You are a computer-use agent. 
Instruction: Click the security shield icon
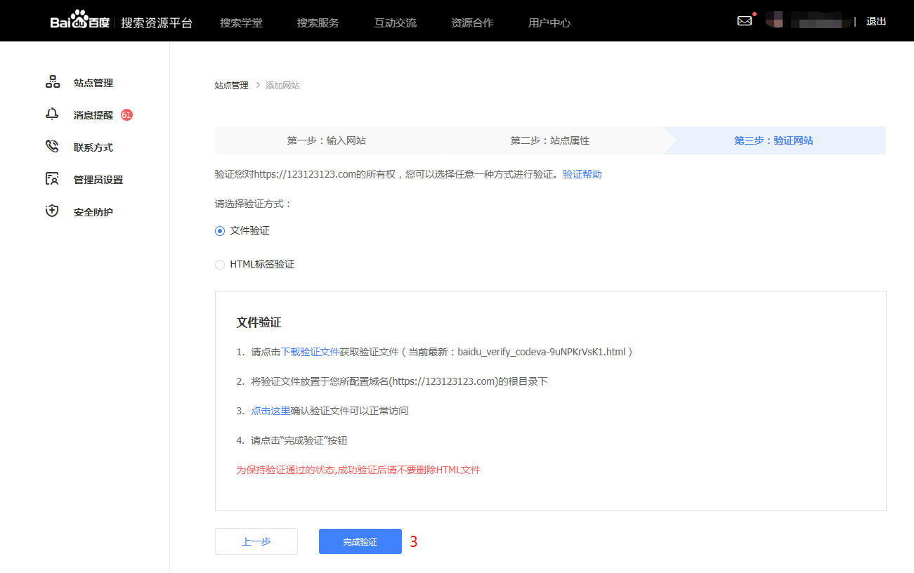tap(53, 211)
